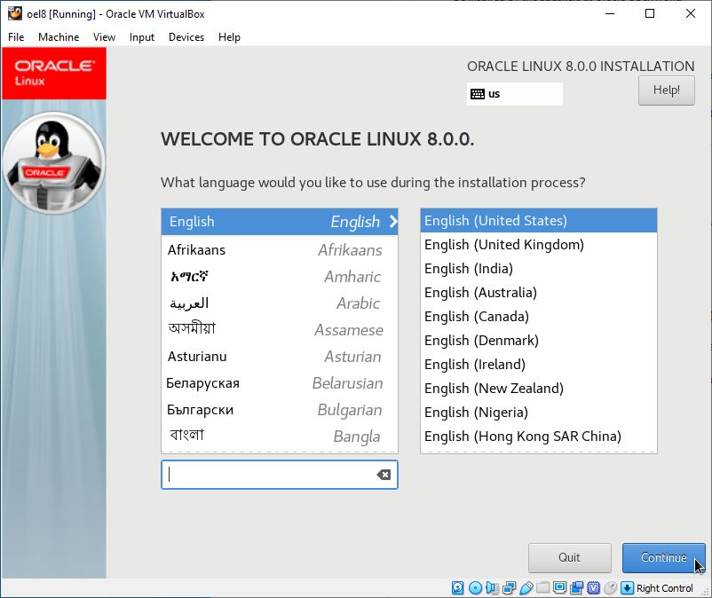The width and height of the screenshot is (712, 598).
Task: Select Assamese in the language list
Action: click(280, 330)
